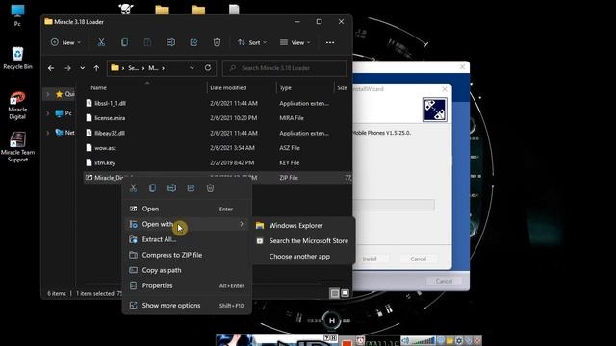Open the Sort dropdown

coord(252,42)
